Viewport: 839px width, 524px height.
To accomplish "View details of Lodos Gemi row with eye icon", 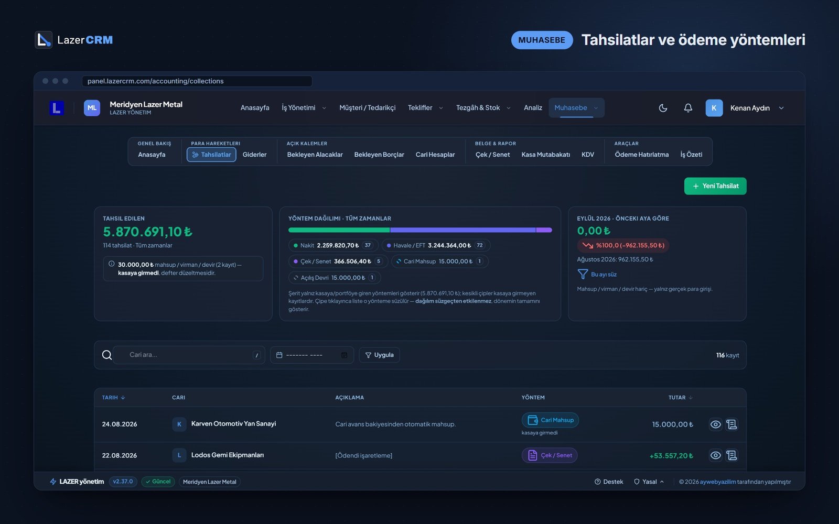I will [715, 455].
